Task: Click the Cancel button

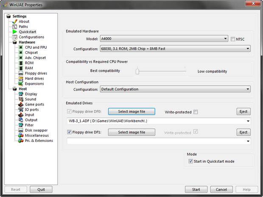Action: (x=221, y=189)
